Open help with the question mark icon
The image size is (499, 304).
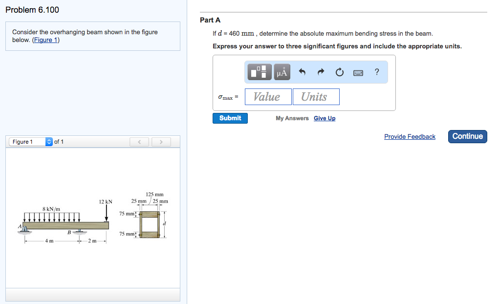click(376, 72)
